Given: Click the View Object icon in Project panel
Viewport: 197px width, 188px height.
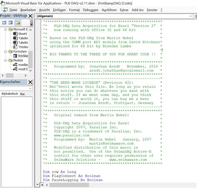Looking at the screenshot, I should click(10, 22).
